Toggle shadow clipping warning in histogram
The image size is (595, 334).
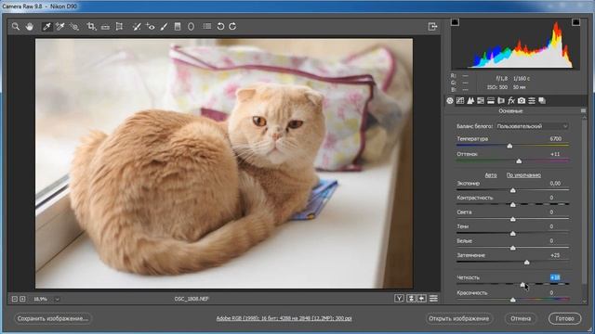[455, 22]
